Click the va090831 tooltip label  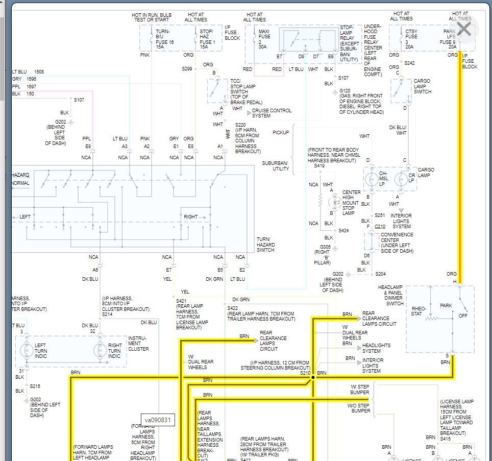click(x=158, y=420)
